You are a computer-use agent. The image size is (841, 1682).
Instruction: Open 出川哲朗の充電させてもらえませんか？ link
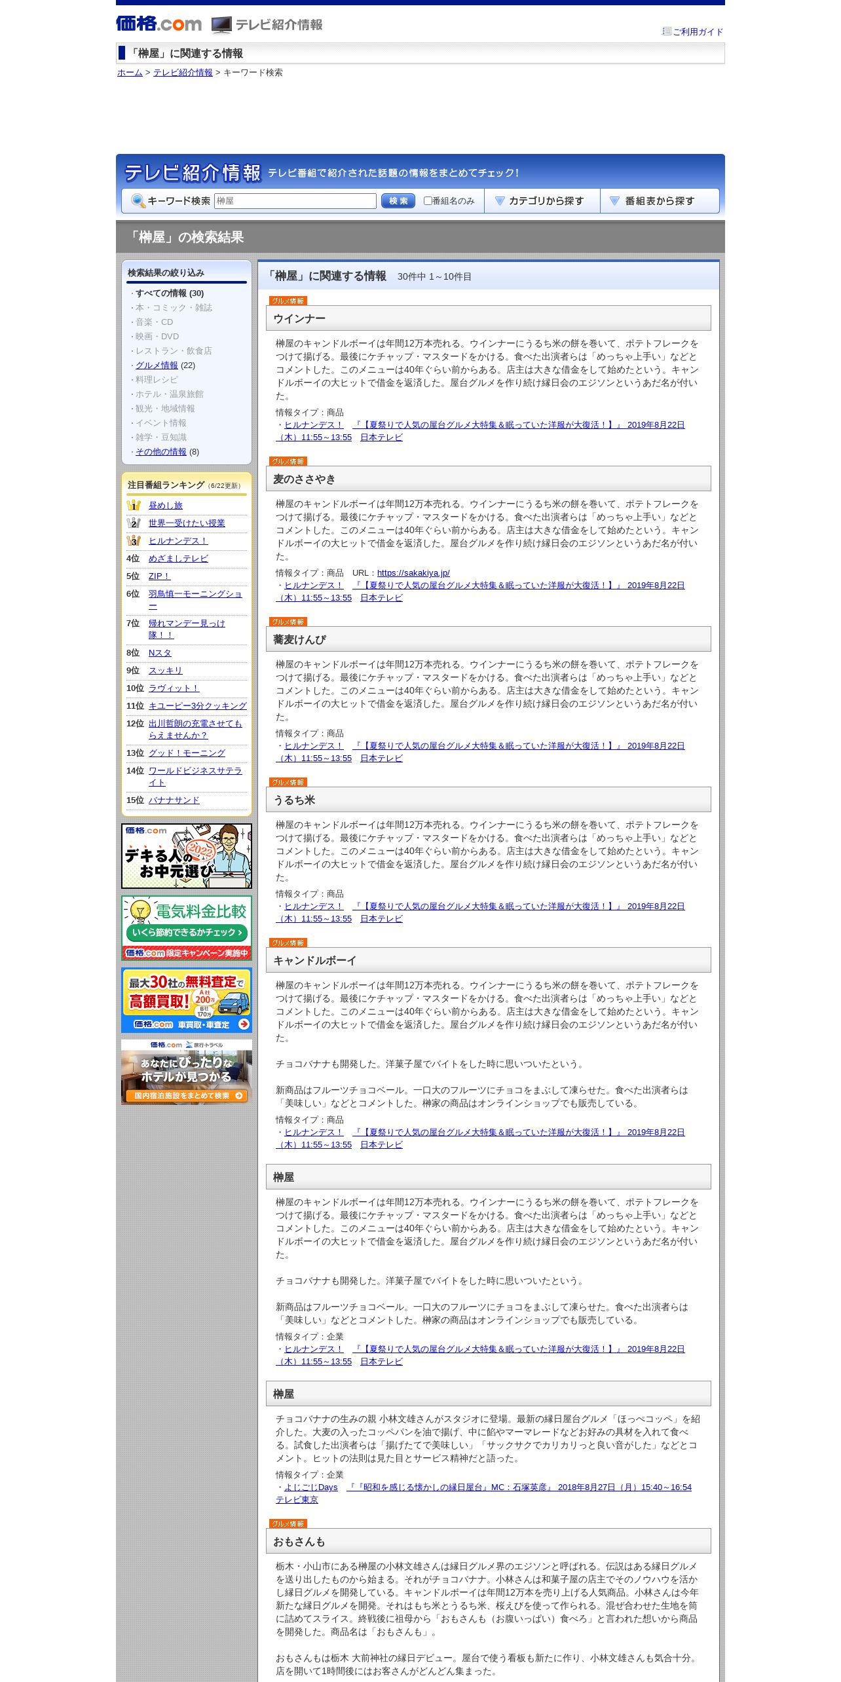coord(195,730)
